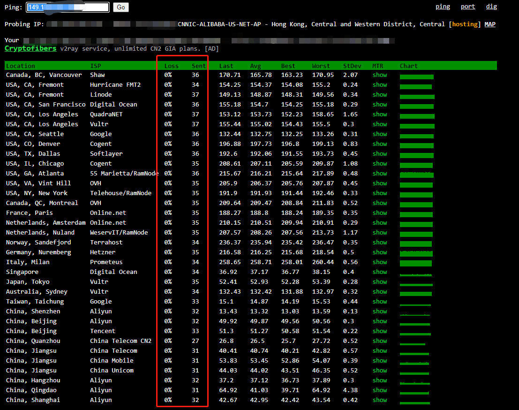The image size is (519, 410).
Task: Visit the Cryptofibers ad link
Action: pos(30,48)
